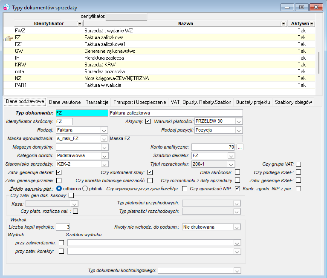Enable the Czy grupa VAT checkbox
327x278 pixels.
pyautogui.click(x=298, y=164)
